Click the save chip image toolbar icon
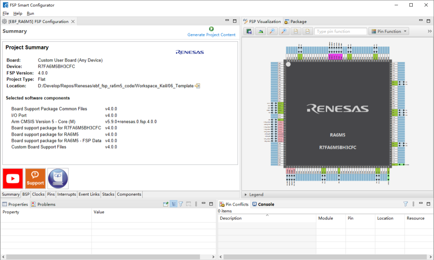 (x=249, y=31)
